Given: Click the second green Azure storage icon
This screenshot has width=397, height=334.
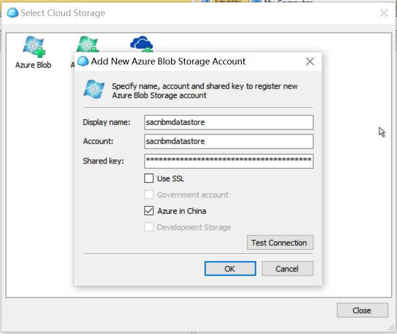Looking at the screenshot, I should 88,44.
